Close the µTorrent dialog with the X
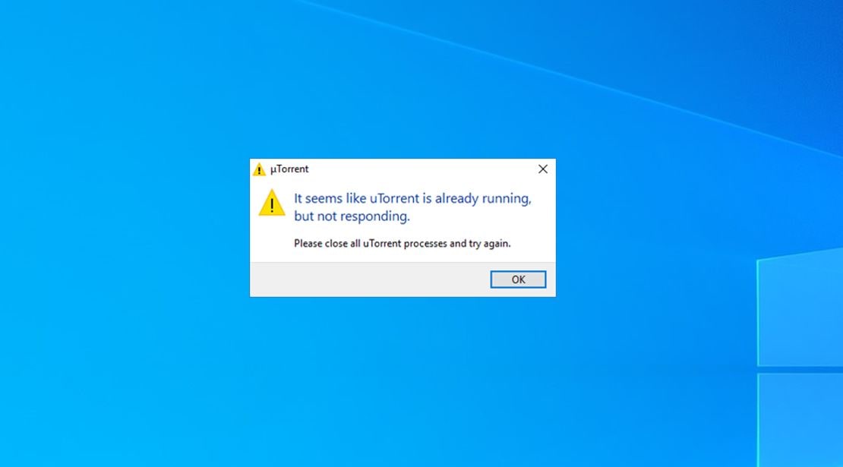Viewport: 843px width, 467px height. pos(543,169)
